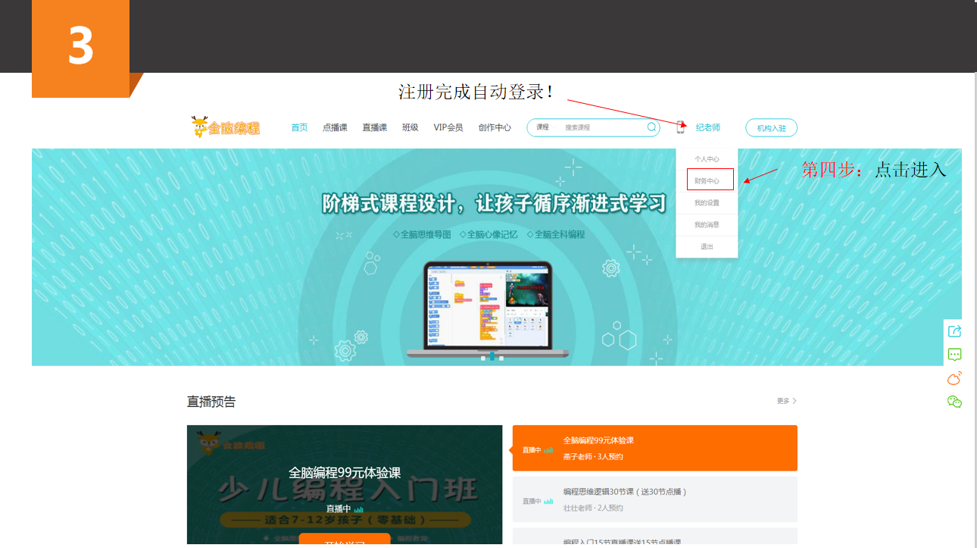
Task: Click the laptop illustration in the 阶梯式课程设计 banner
Action: (x=488, y=309)
